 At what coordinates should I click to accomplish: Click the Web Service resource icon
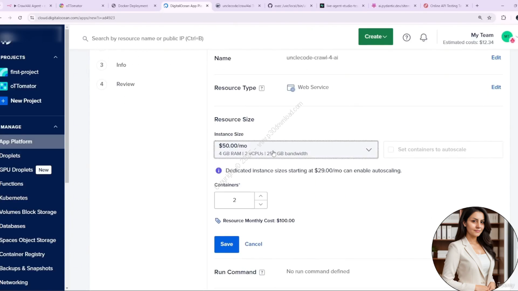point(291,88)
